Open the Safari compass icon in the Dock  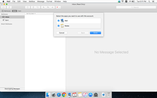pyautogui.click(x=59, y=95)
